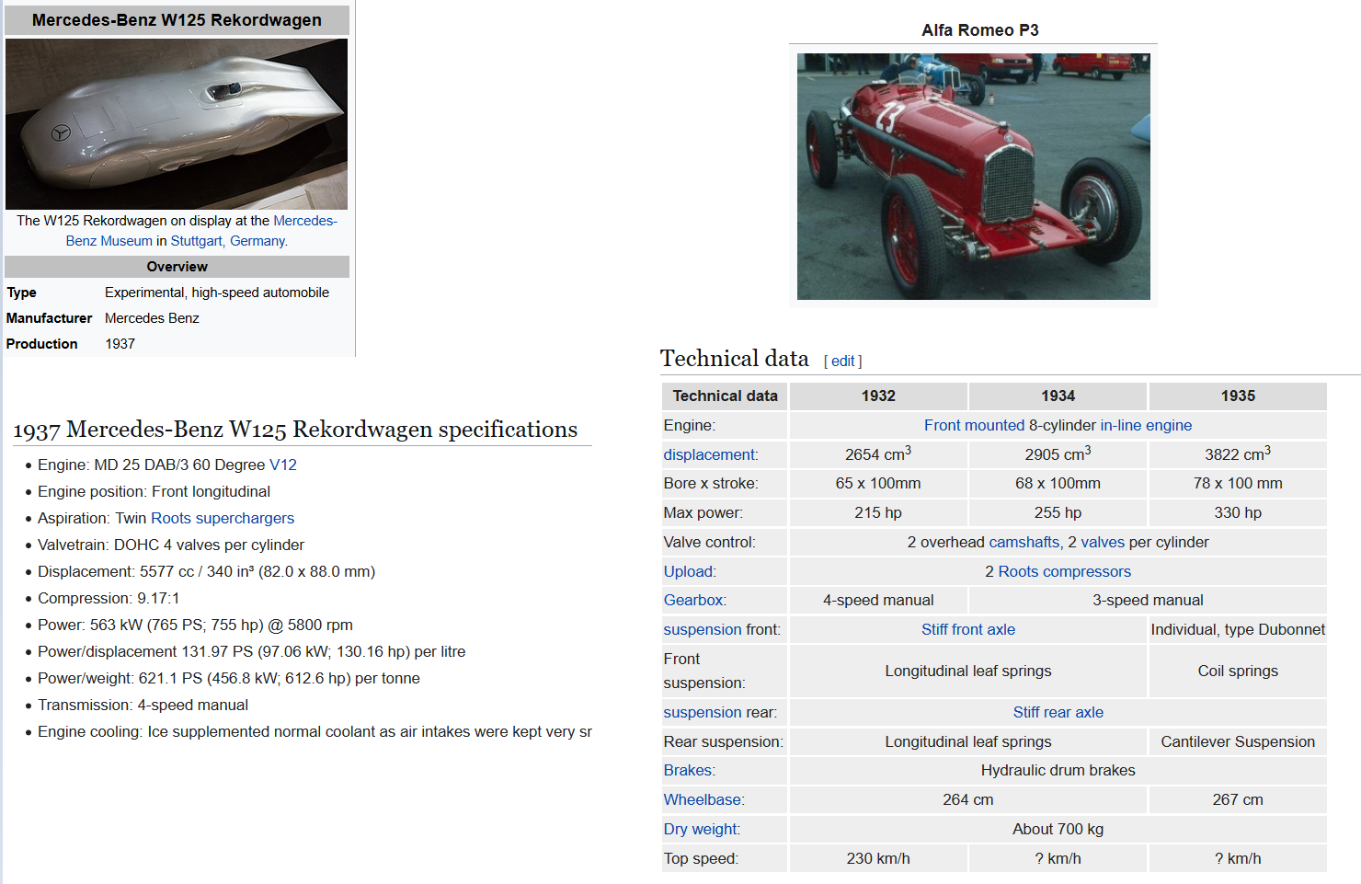
Task: Click the Power/displacement specification line
Action: tap(251, 652)
